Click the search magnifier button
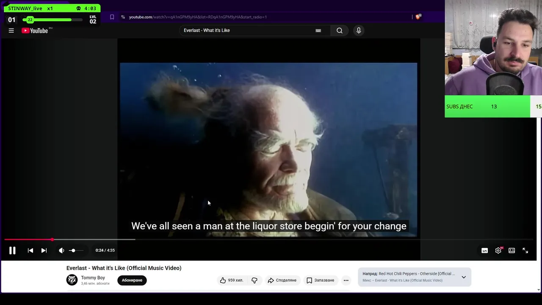 pos(340,30)
